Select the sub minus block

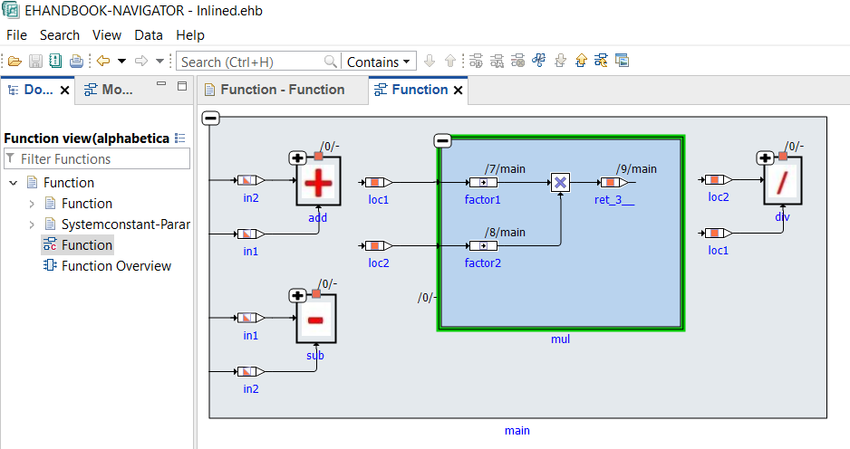(317, 320)
